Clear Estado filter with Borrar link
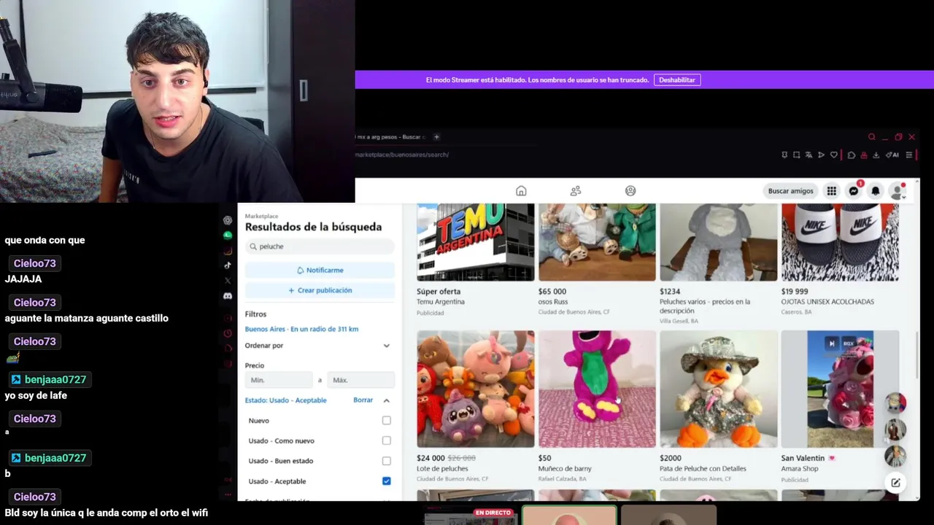The width and height of the screenshot is (934, 525). coord(363,400)
